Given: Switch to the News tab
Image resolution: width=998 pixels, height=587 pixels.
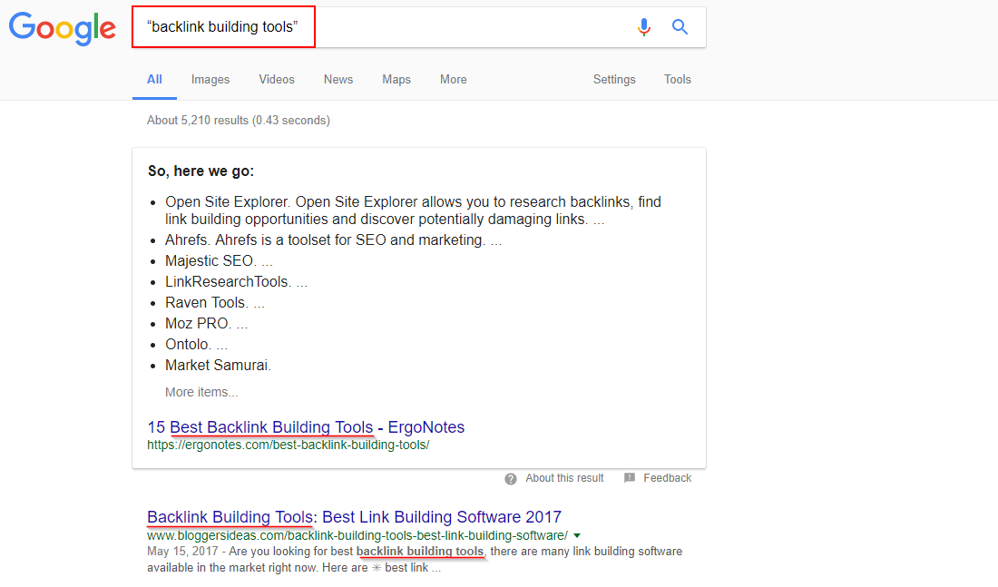Looking at the screenshot, I should tap(338, 80).
